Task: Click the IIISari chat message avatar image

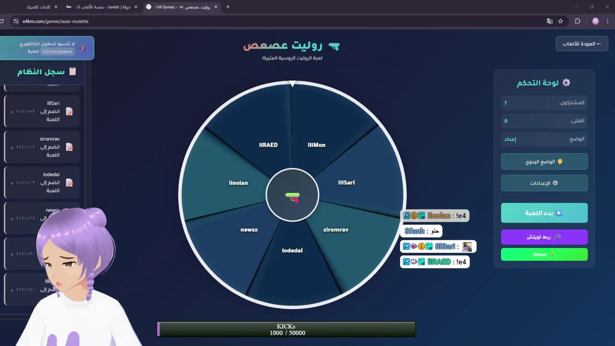Action: [467, 247]
